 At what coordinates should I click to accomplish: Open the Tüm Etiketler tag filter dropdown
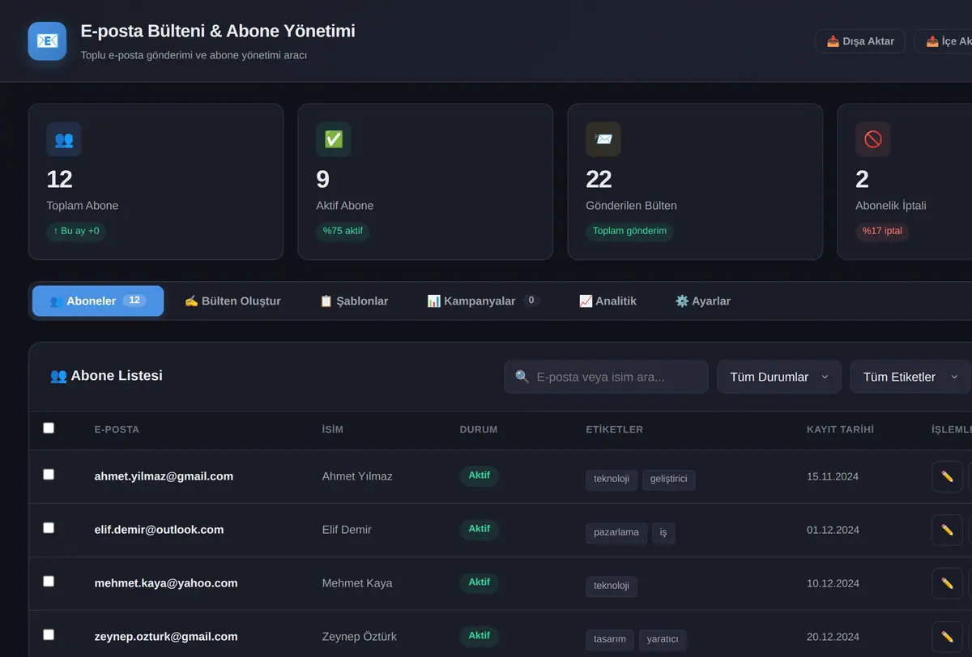910,377
